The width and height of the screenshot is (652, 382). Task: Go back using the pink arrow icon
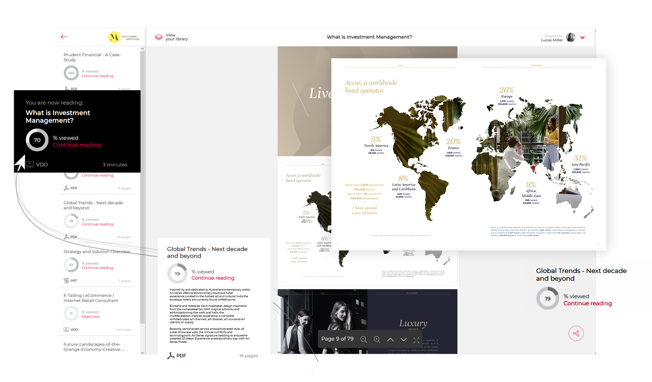[x=64, y=37]
